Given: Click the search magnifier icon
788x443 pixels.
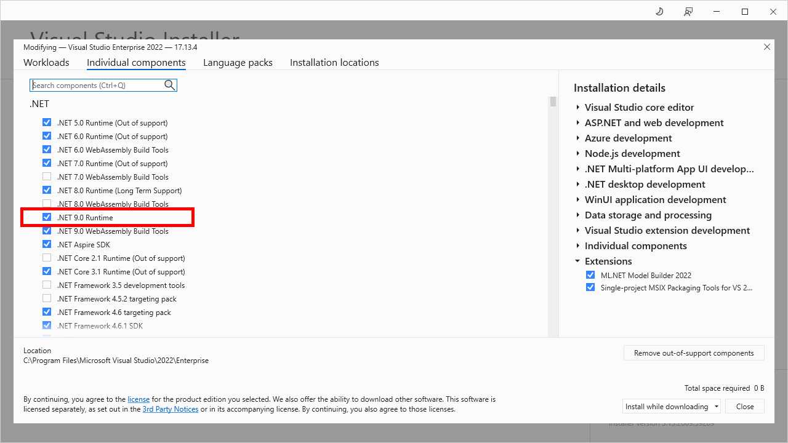Looking at the screenshot, I should point(170,85).
